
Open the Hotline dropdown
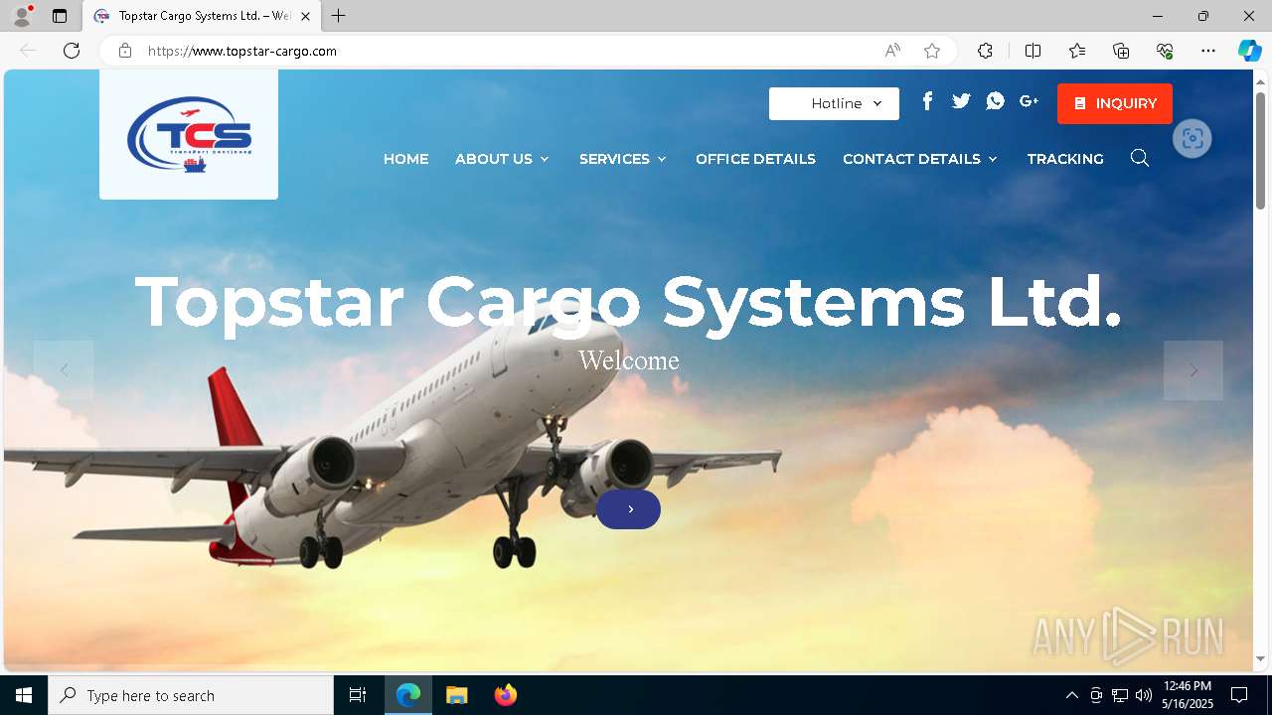(x=834, y=103)
